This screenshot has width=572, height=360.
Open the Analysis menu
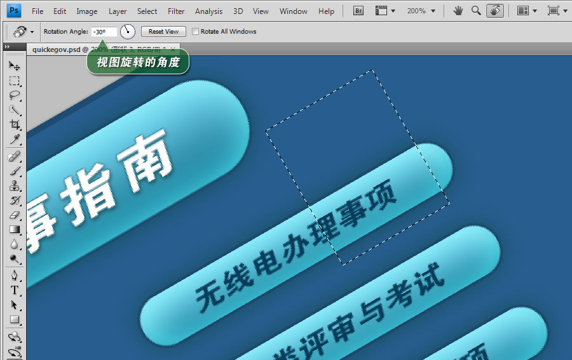(208, 11)
